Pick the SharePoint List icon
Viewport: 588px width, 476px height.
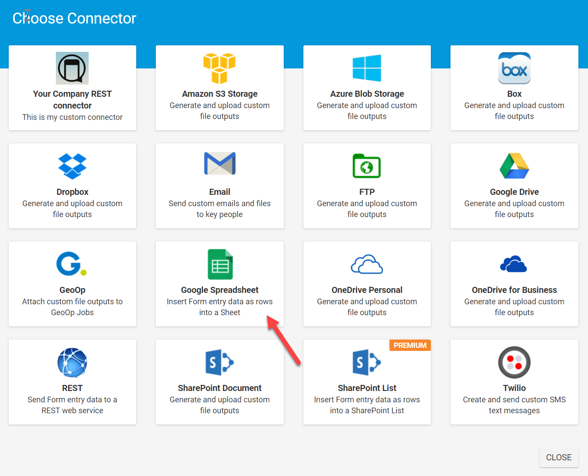[x=367, y=362]
